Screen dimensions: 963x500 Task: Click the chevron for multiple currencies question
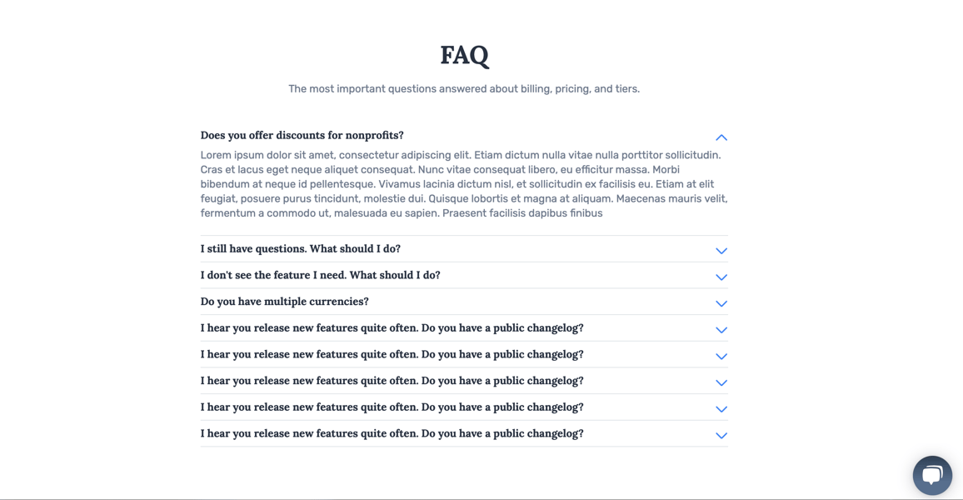pos(721,303)
